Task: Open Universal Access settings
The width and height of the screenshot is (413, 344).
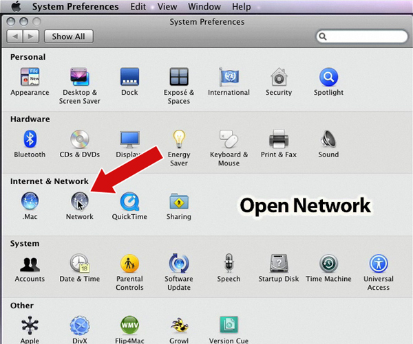Action: pyautogui.click(x=378, y=264)
